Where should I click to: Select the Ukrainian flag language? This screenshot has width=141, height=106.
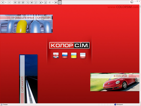(74, 55)
